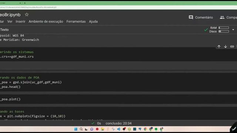
Task: Move the cell down with arrow icon
Action: [226, 47]
